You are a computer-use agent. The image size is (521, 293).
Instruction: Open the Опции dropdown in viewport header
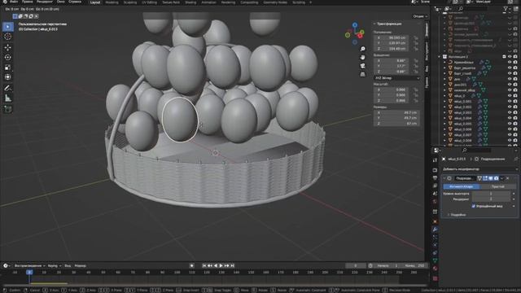420,16
